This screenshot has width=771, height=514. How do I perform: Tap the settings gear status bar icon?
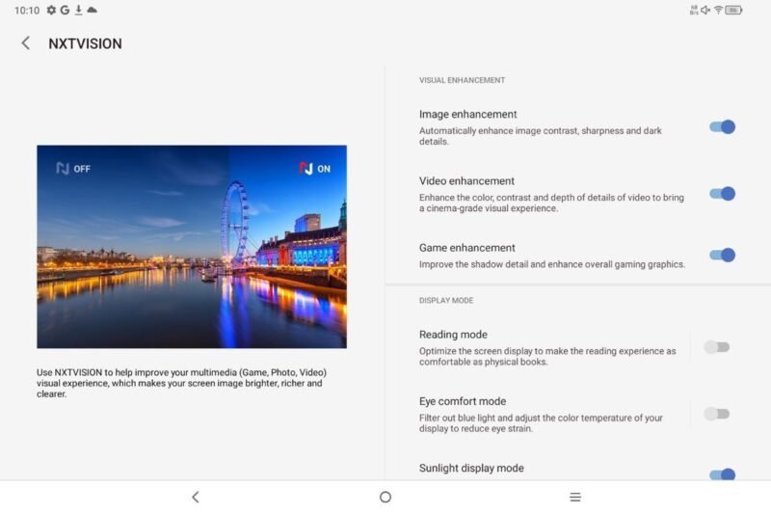[51, 10]
